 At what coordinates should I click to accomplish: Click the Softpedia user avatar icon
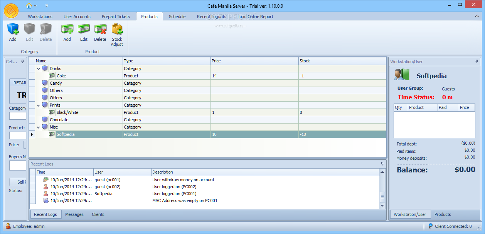(x=402, y=74)
